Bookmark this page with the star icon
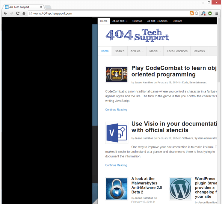The width and height of the screenshot is (222, 204). [196, 13]
